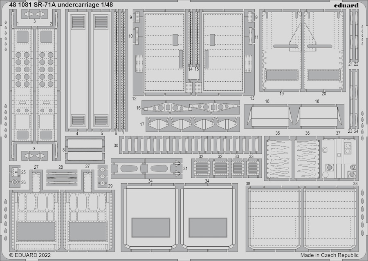Click the part 16 strip with circular holes
Image resolution: width=368 pixels, height=261 pixels.
tap(190, 107)
